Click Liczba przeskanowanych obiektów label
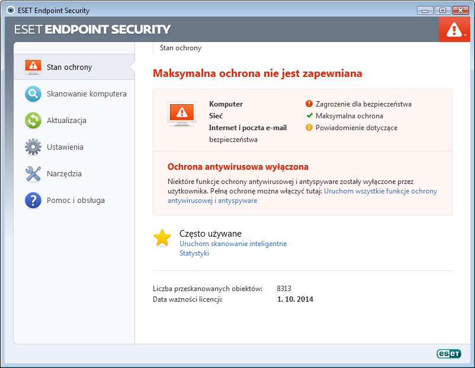 point(207,289)
